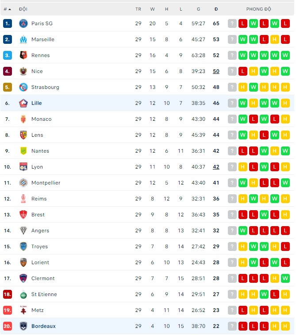Open the Monaco club logo
The height and width of the screenshot is (335, 296).
(x=23, y=119)
